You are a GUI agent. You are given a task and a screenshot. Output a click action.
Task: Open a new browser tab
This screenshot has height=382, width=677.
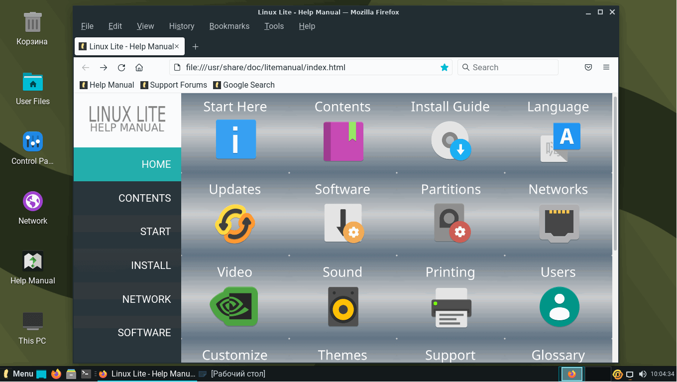pyautogui.click(x=196, y=46)
